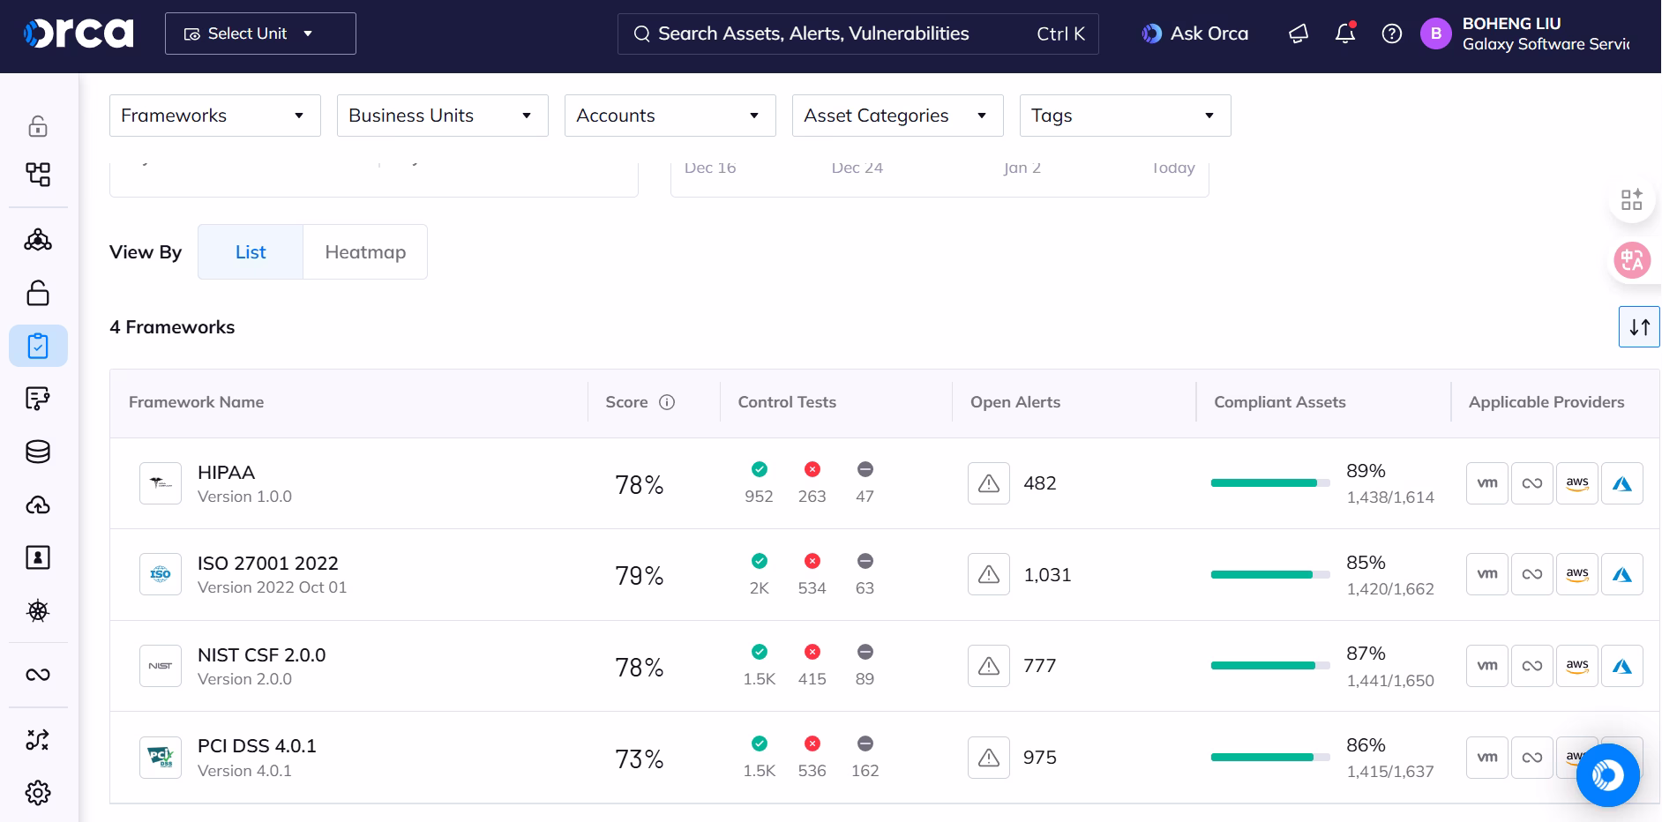This screenshot has width=1662, height=822.
Task: Open the announcements megaphone icon
Action: pos(1298,34)
